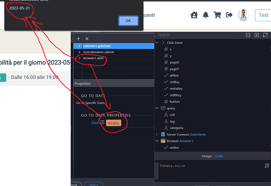Switch to the Design tab
271x186 pixels.
click(207, 156)
